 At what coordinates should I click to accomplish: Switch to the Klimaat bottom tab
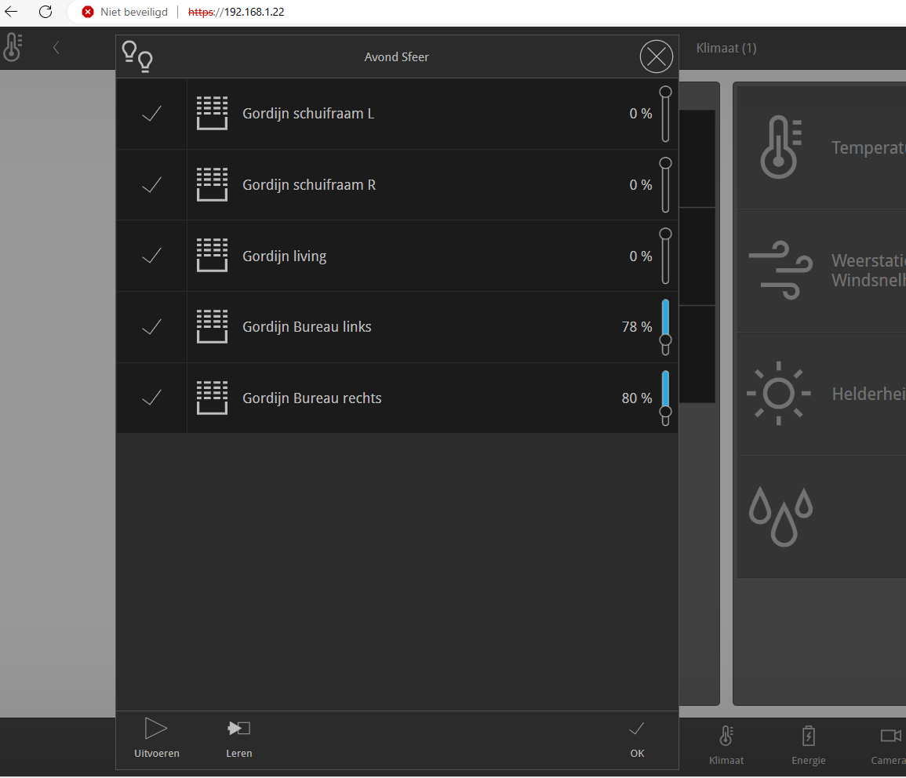(x=726, y=743)
